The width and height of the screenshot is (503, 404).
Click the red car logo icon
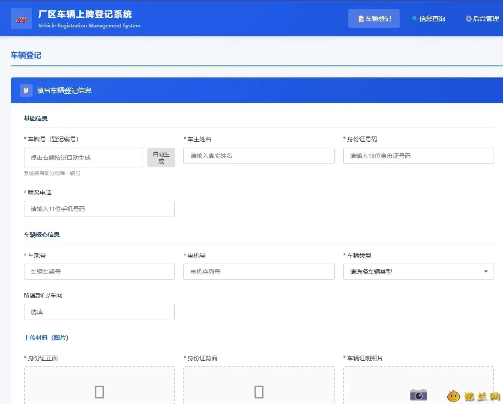(x=21, y=19)
